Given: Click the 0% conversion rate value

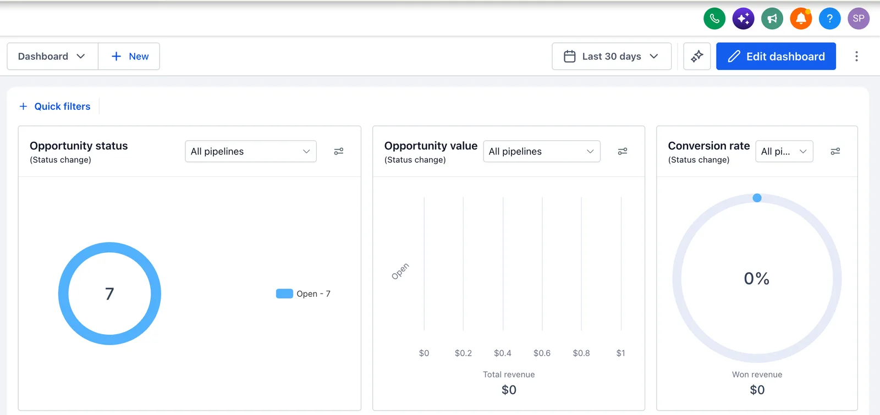Looking at the screenshot, I should tap(757, 279).
